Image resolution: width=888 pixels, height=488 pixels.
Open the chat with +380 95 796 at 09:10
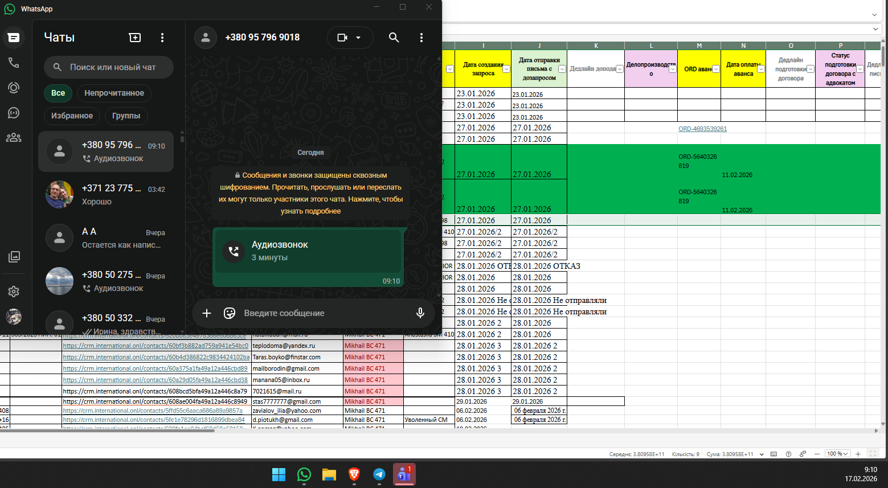pos(106,151)
